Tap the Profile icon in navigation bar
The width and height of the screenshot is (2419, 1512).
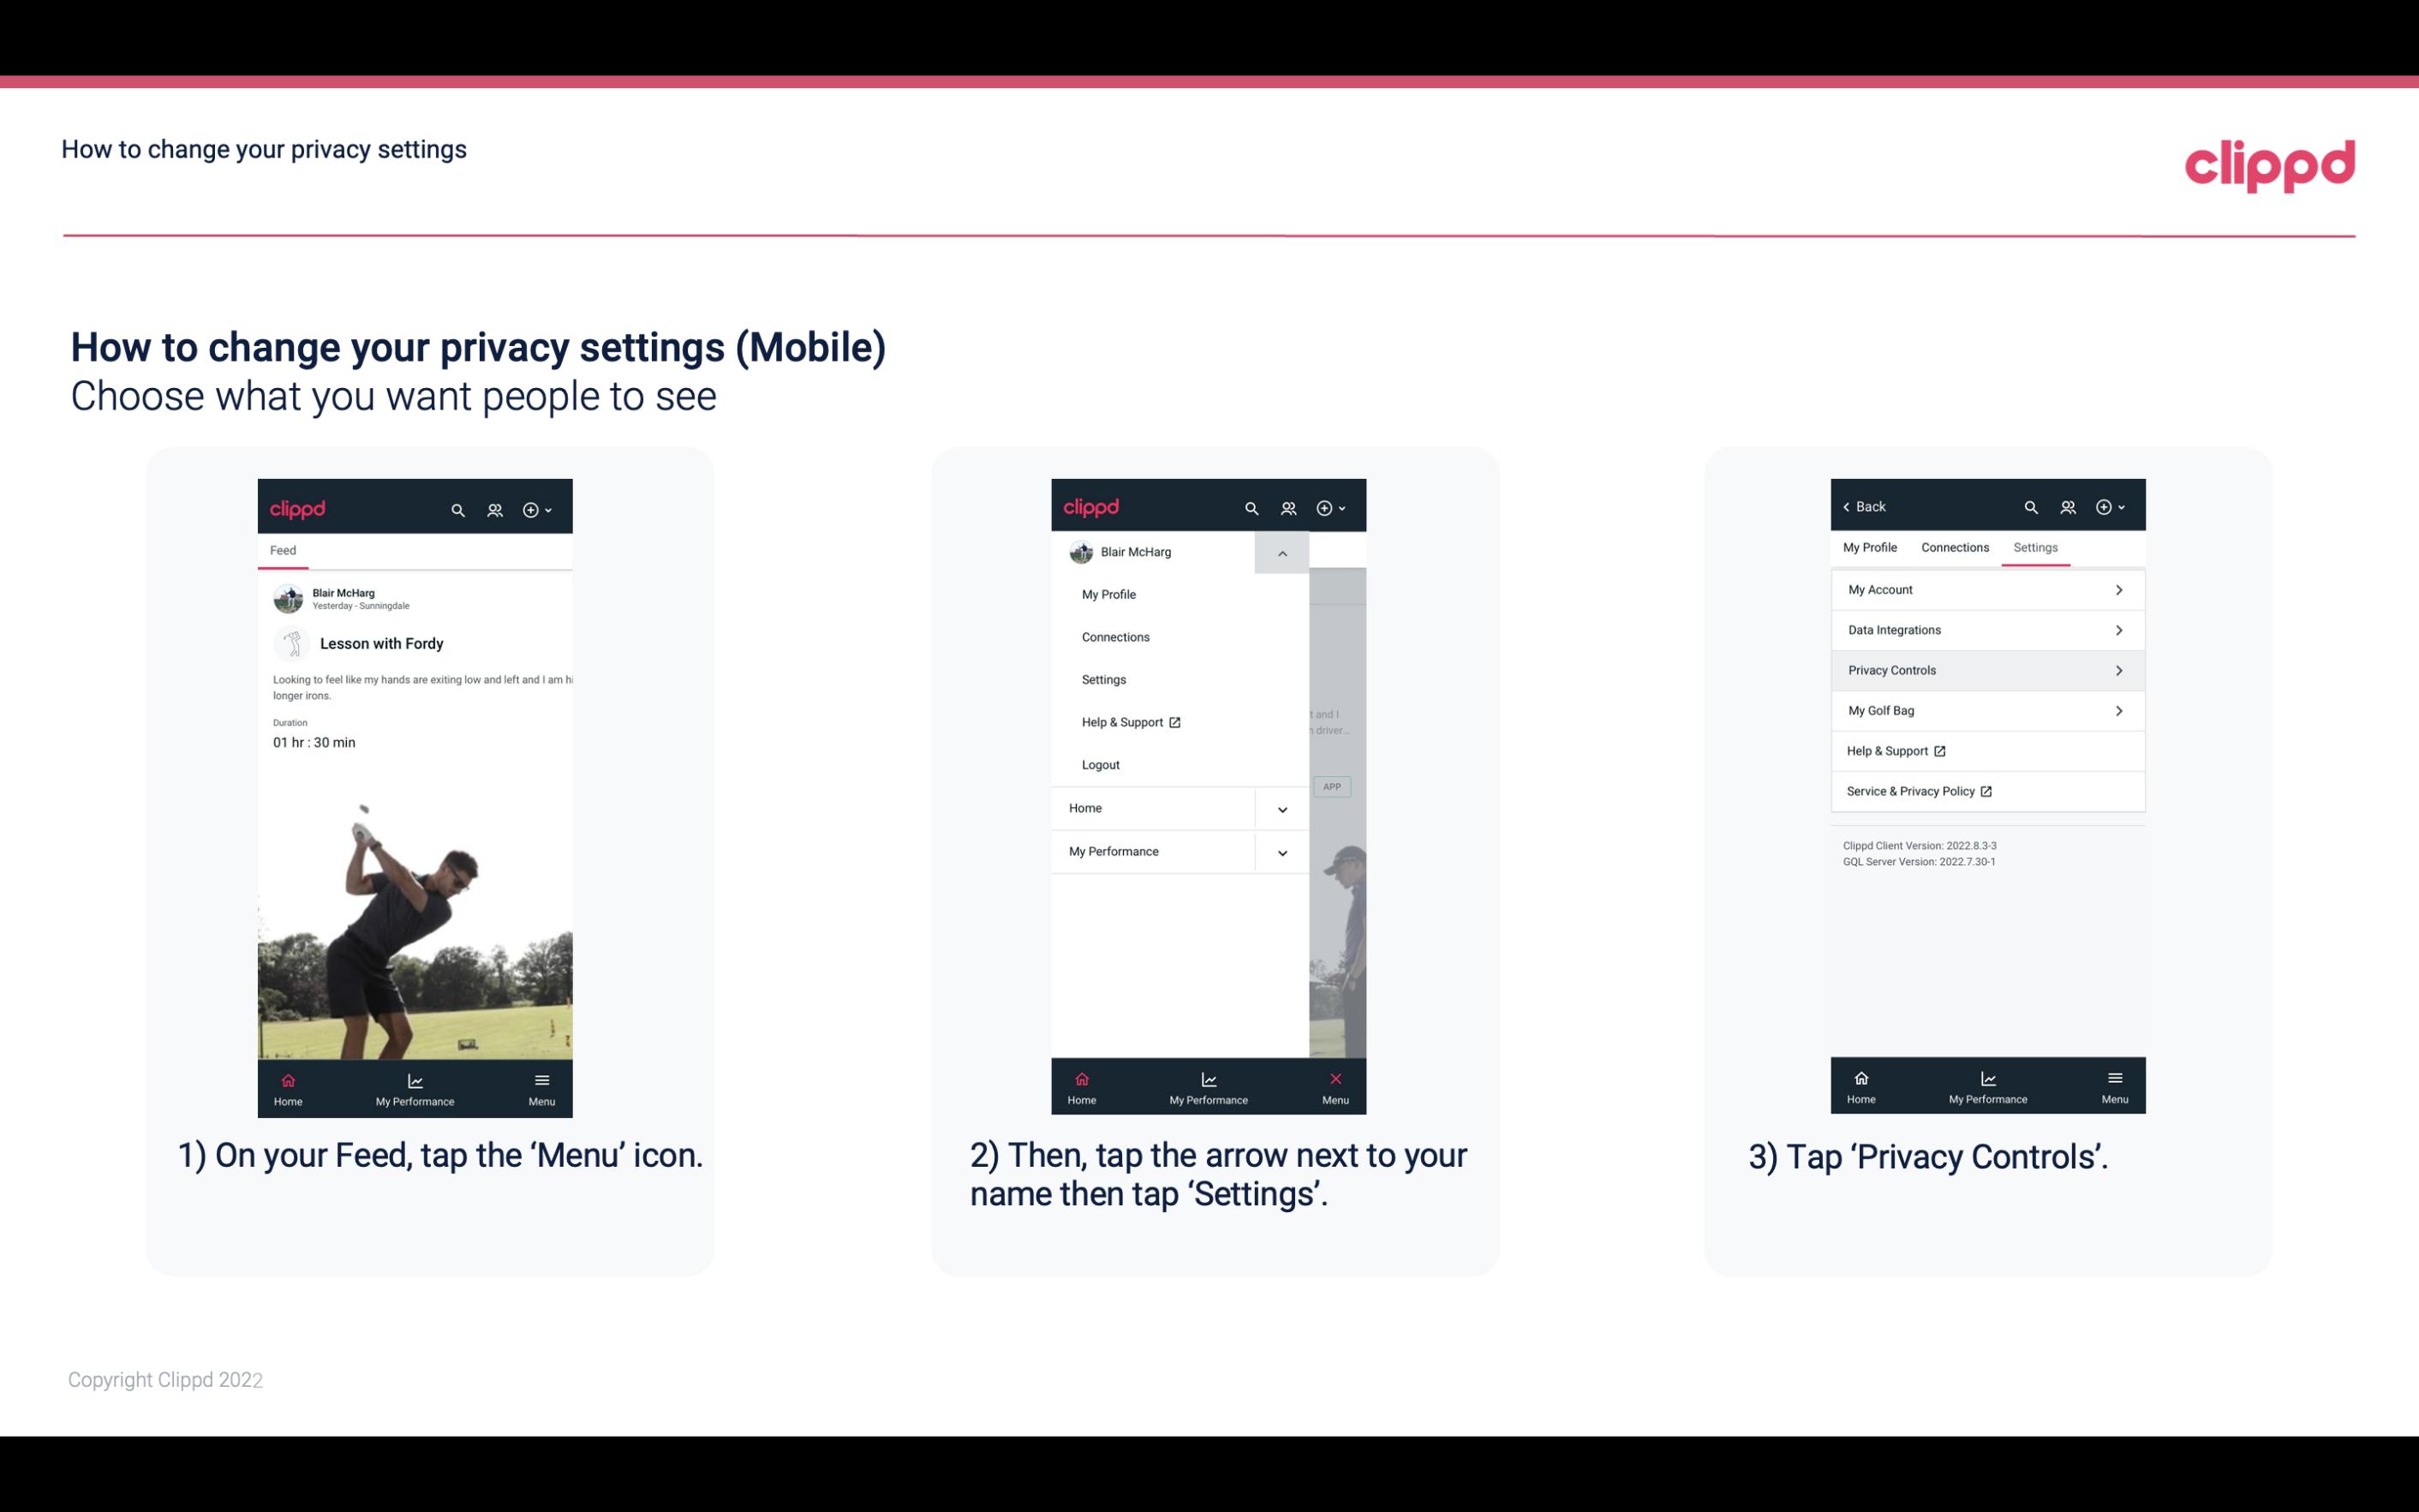point(496,507)
